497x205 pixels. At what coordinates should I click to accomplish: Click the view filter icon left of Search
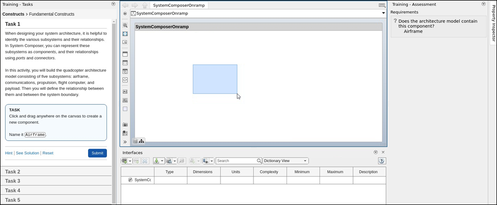[206, 161]
